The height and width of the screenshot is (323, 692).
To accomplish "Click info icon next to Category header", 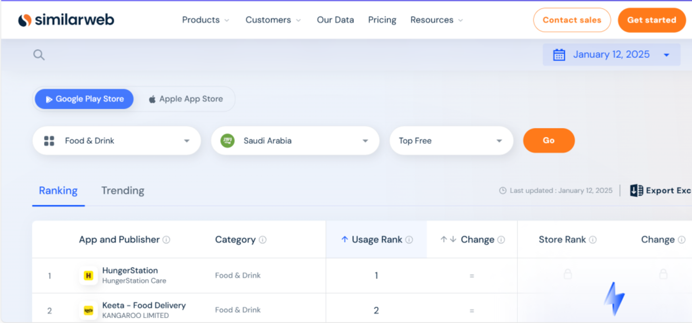I will 262,240.
